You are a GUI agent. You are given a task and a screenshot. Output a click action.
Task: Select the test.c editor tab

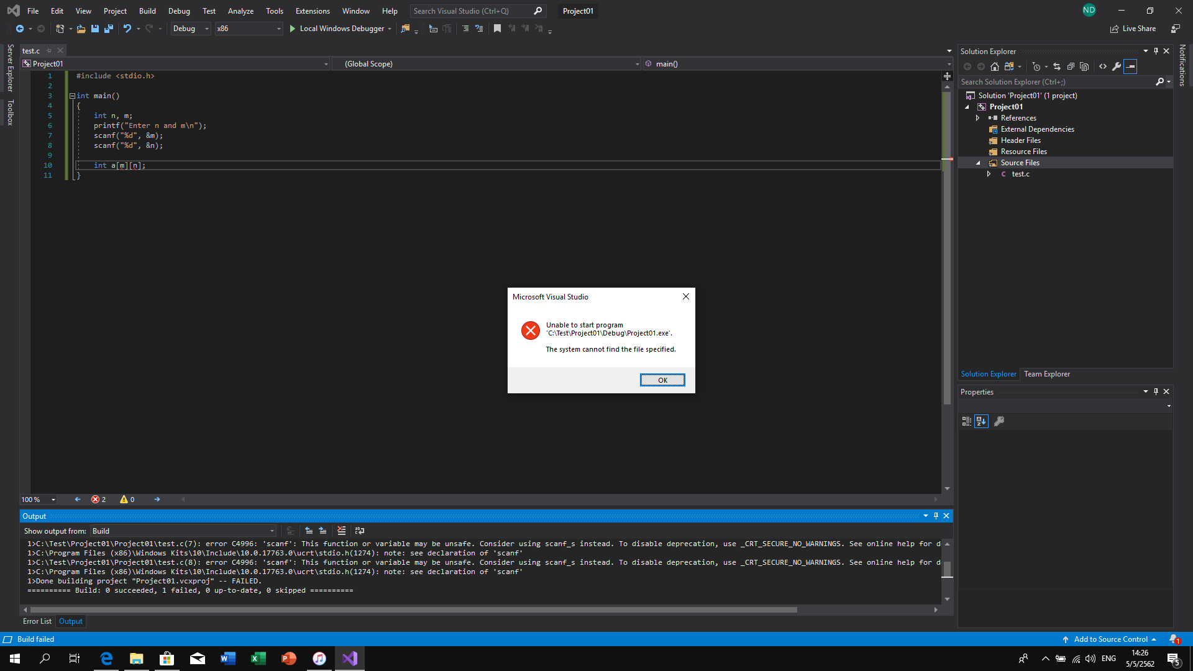pos(31,51)
